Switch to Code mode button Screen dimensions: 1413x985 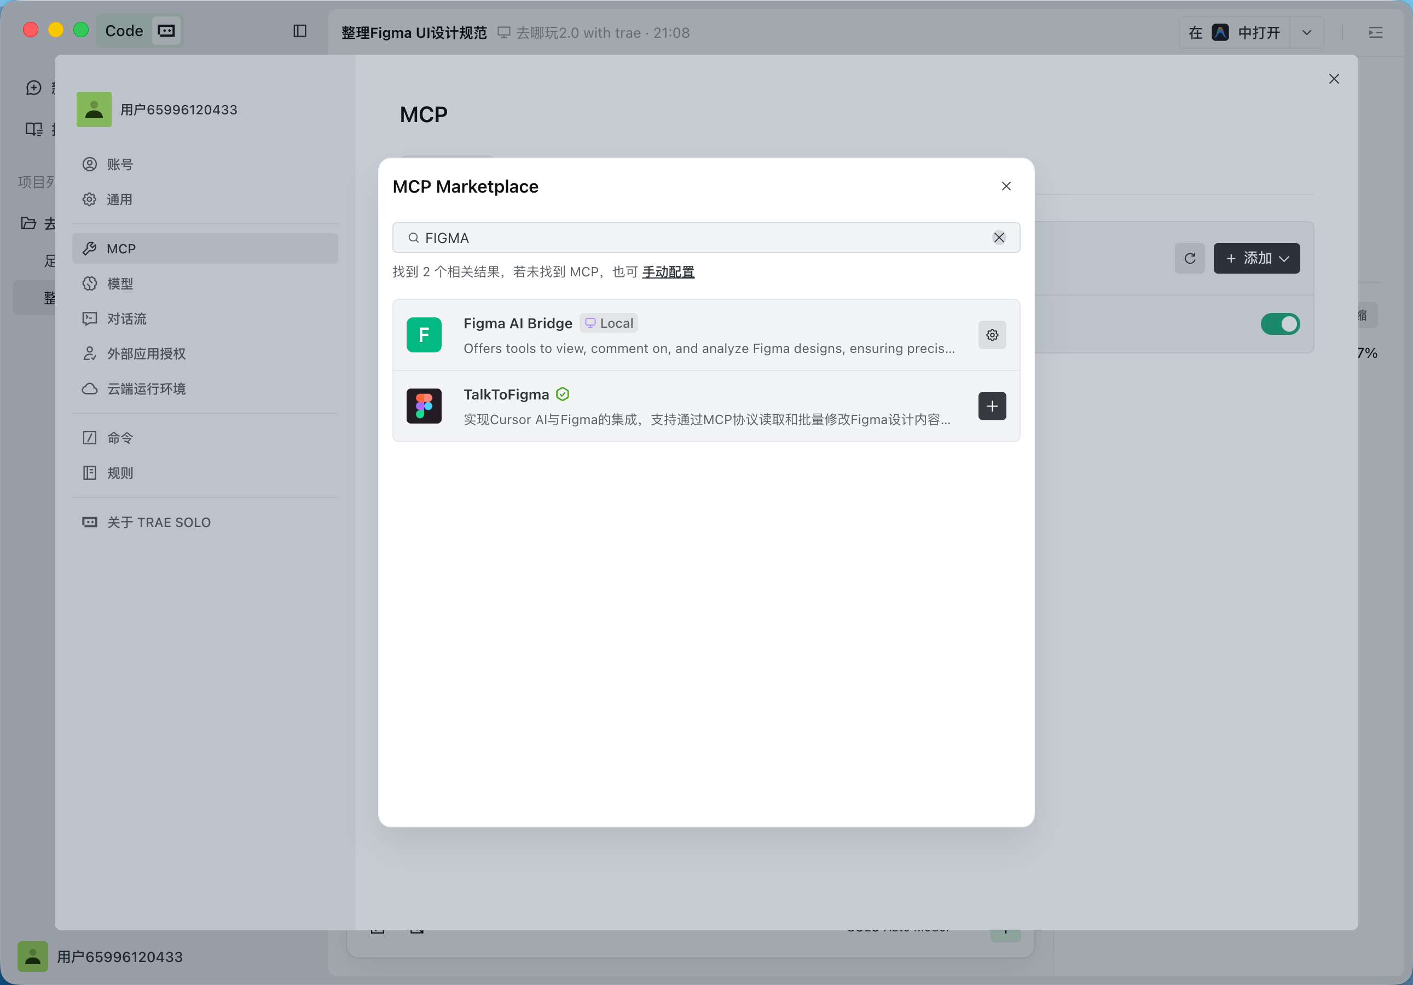124,31
